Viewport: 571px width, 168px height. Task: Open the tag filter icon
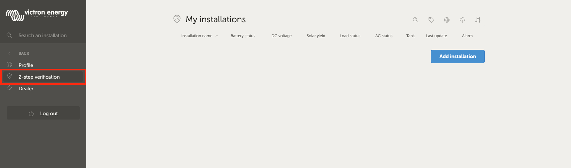pyautogui.click(x=431, y=20)
